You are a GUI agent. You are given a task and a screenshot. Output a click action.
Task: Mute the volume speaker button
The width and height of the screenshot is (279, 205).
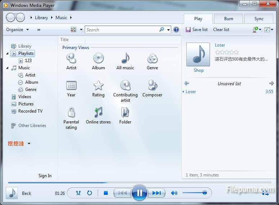point(174,193)
